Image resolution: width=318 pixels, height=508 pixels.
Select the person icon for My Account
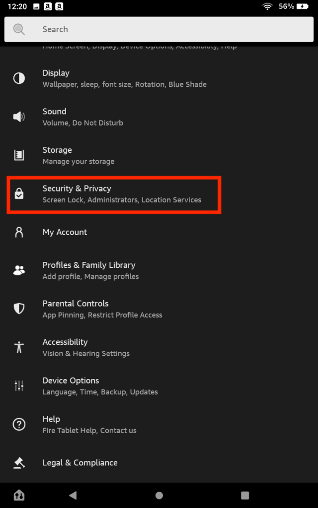point(19,232)
